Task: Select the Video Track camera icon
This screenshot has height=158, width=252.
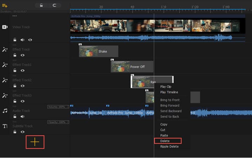Action: (5, 27)
